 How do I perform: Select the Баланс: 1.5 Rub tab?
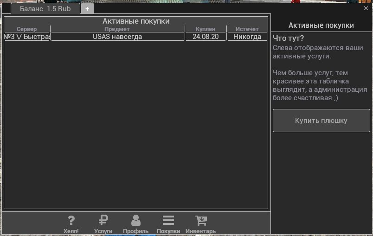pos(45,8)
